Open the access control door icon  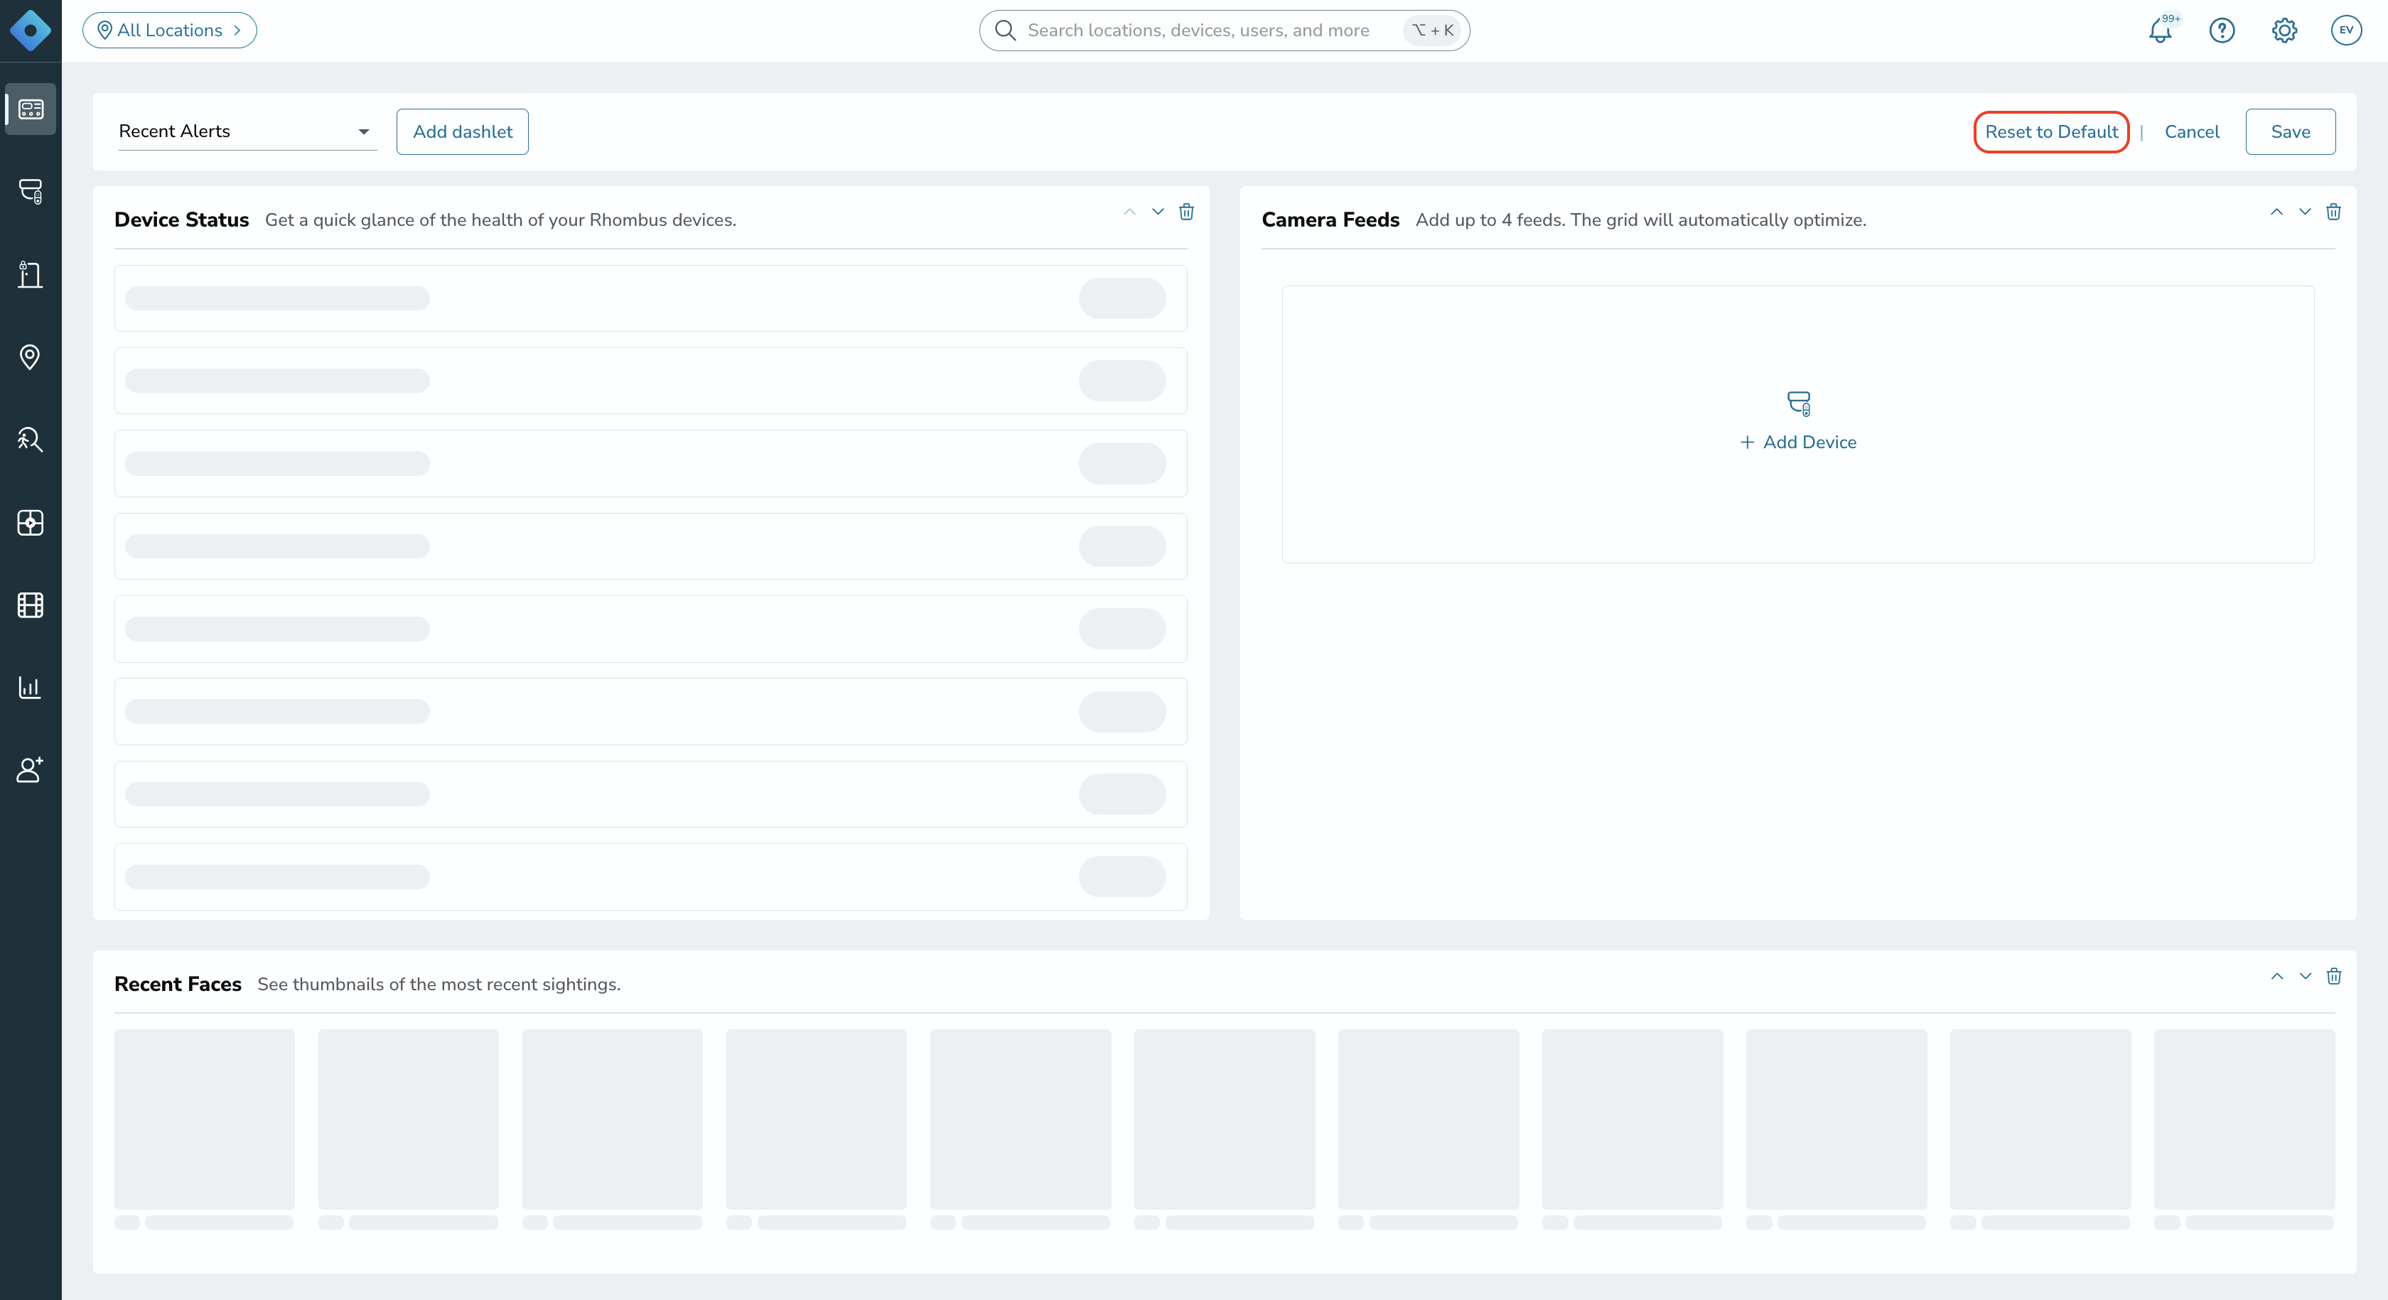31,274
